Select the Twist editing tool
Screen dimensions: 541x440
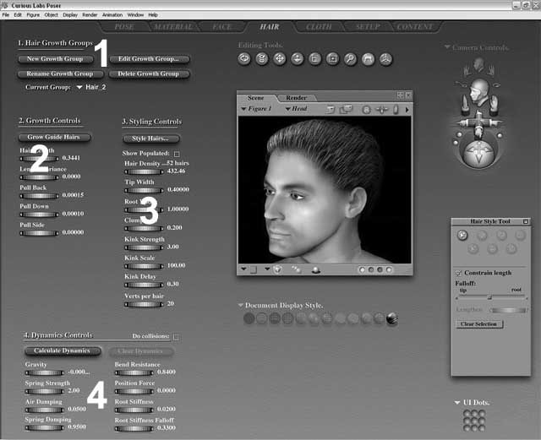[263, 59]
